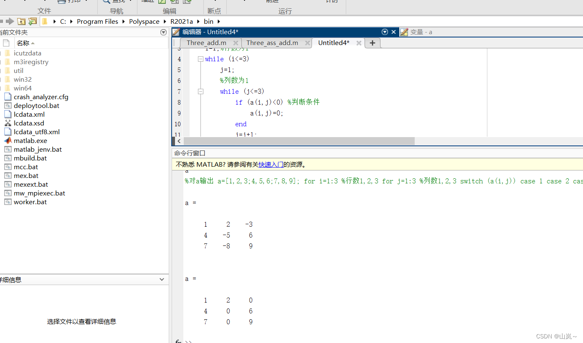This screenshot has width=583, height=343.
Task: Click the crash_analyzer.cfg file icon
Action: click(x=7, y=97)
